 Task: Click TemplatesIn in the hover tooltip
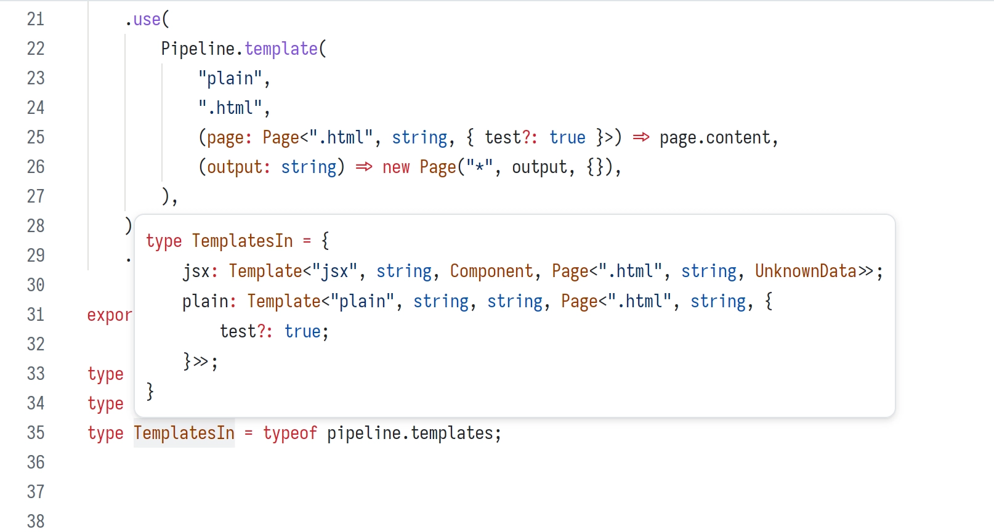[x=242, y=240]
